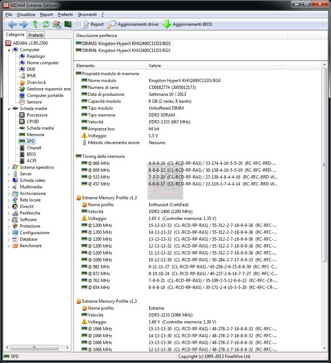Click the Periferiche printer icon
This screenshot has width=331, height=363.
pyautogui.click(x=15, y=213)
